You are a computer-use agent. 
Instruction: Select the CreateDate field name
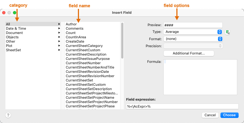tap(75, 42)
